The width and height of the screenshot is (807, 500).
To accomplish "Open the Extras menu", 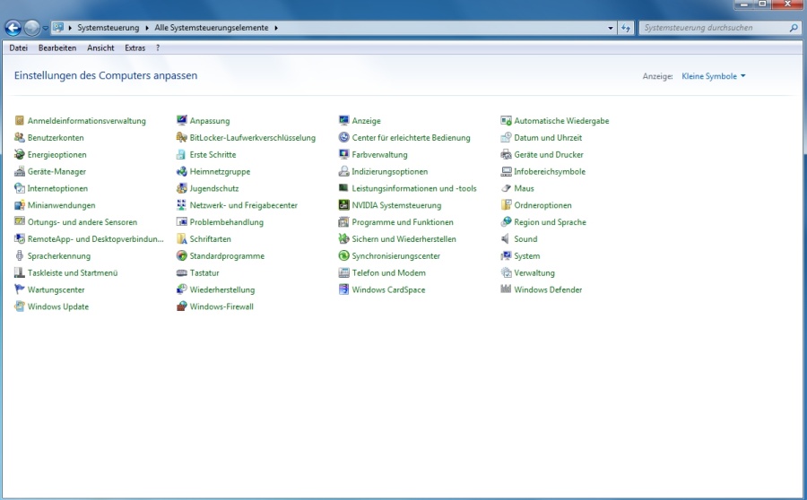I will tap(134, 47).
